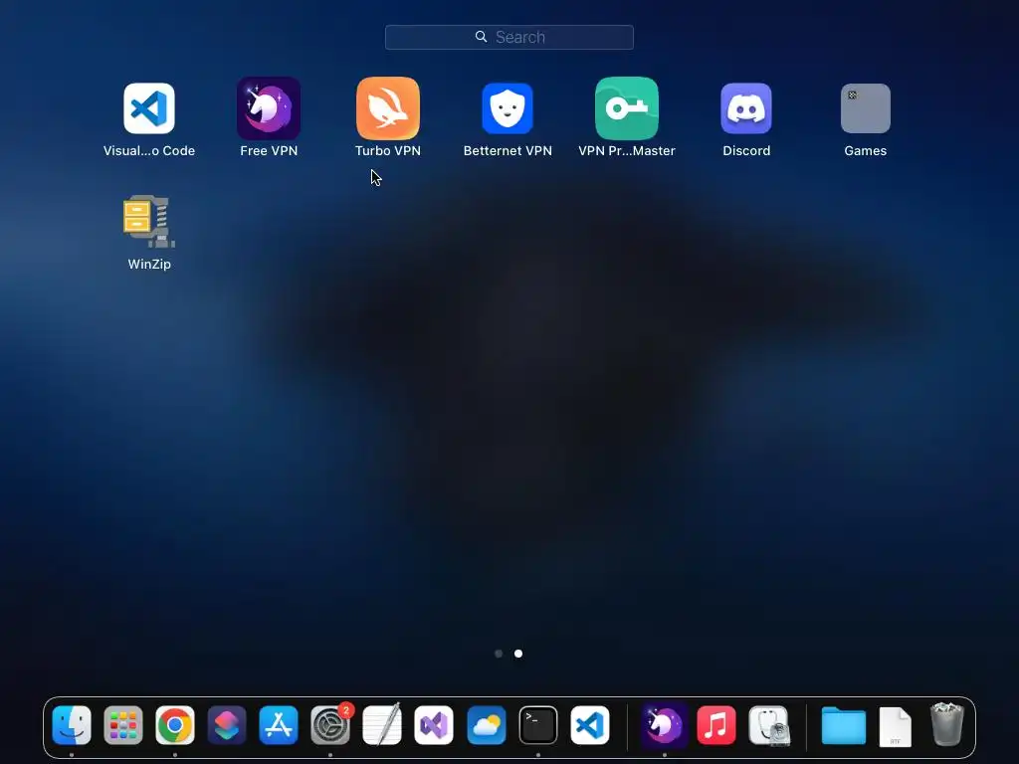Open VS Code icon in Dock
1019x764 pixels.
pyautogui.click(x=590, y=725)
